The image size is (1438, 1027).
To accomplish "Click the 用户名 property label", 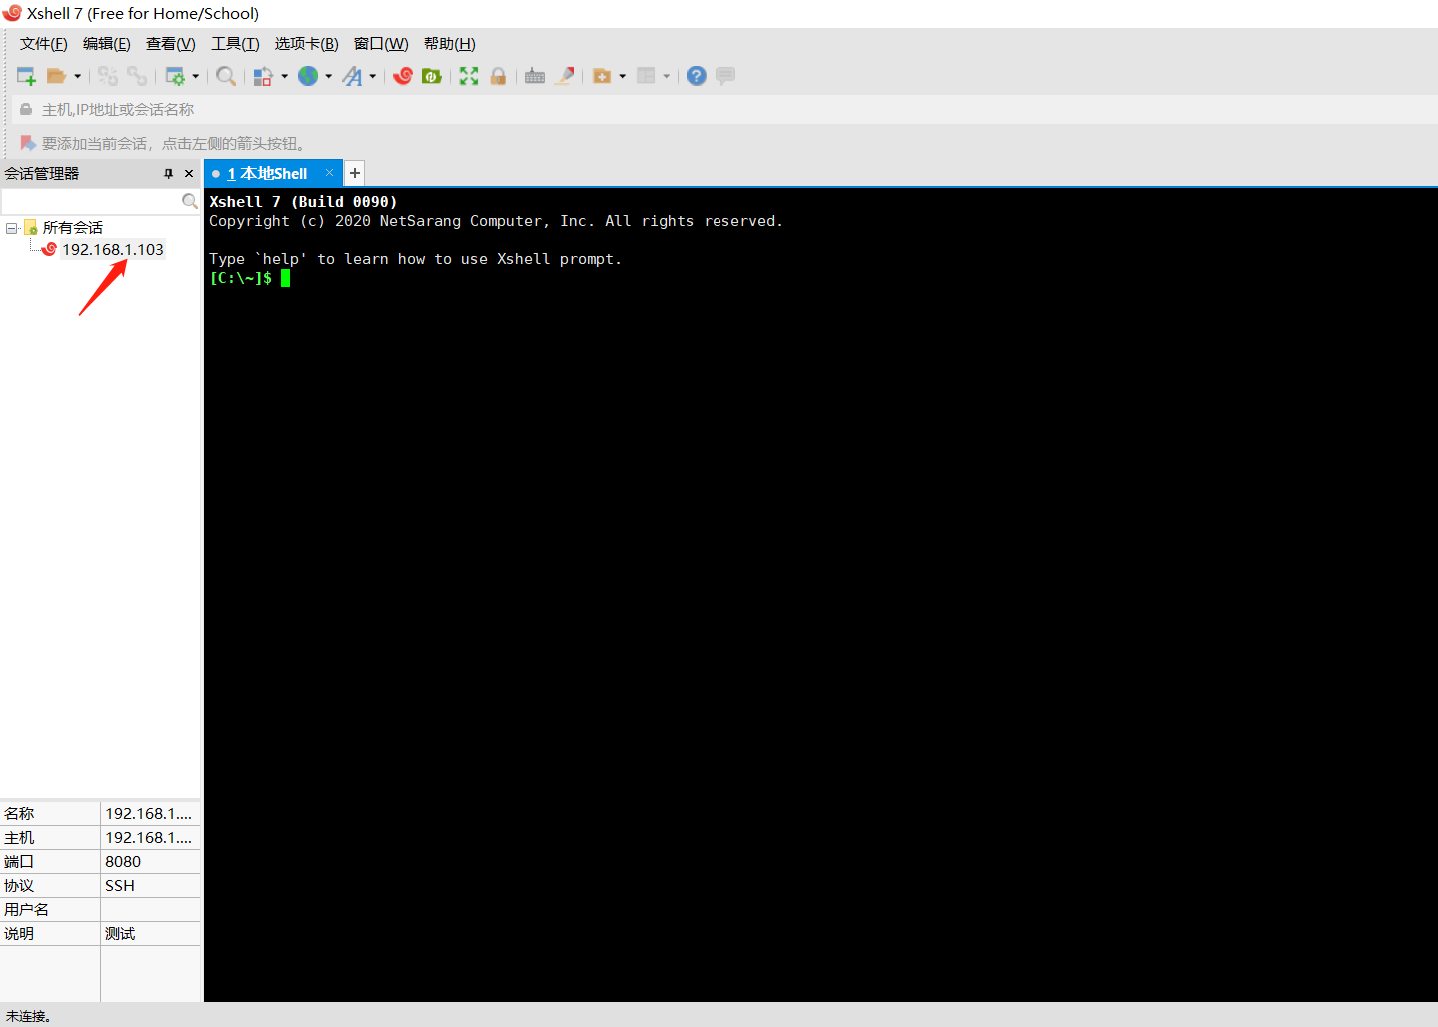I will click(26, 910).
